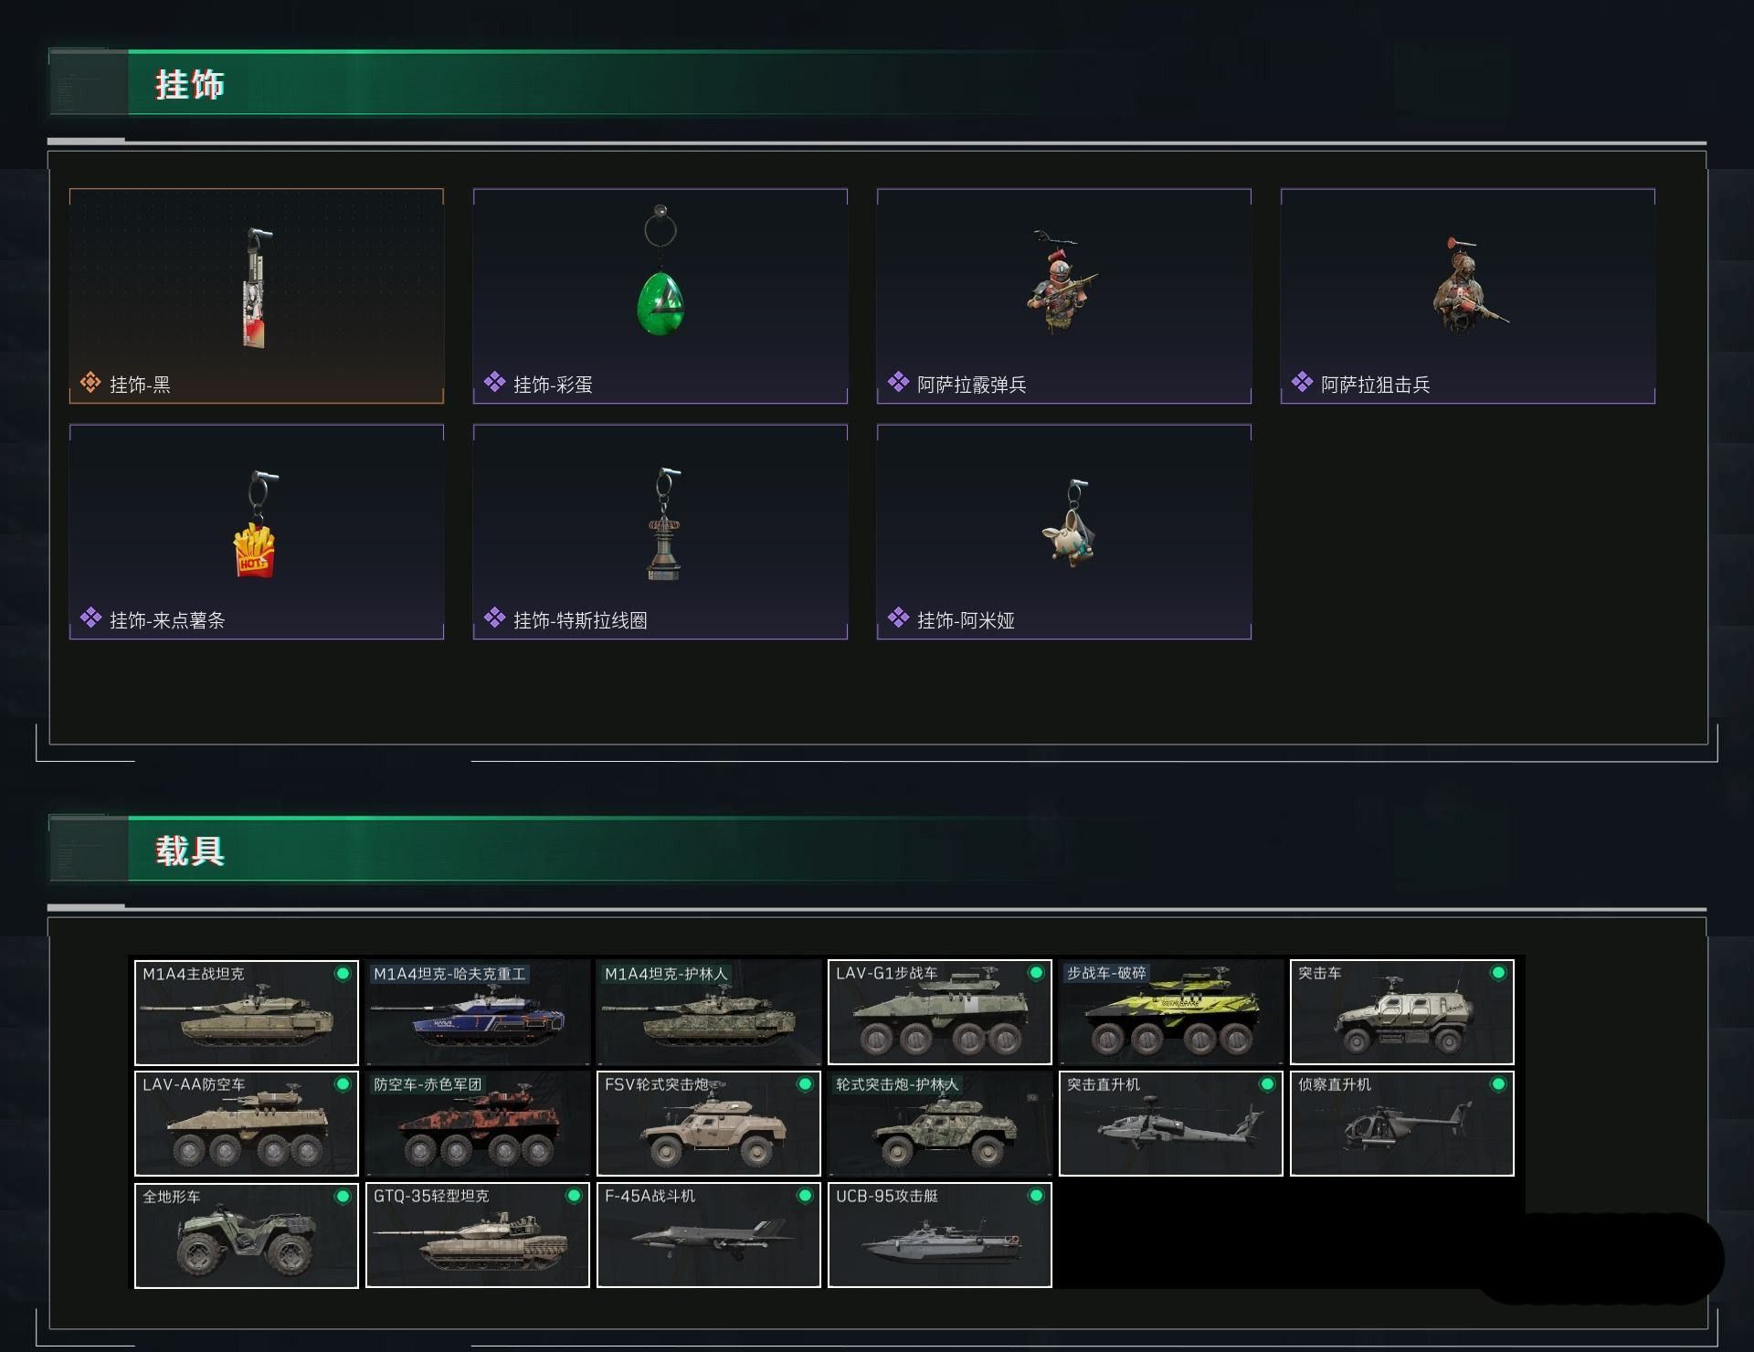Viewport: 1754px width, 1352px height.
Task: Pick the Tesla coil charm 挂饰-特斯拉线圈
Action: tap(660, 532)
